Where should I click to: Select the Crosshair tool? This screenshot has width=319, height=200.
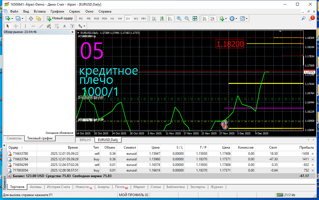click(16, 26)
